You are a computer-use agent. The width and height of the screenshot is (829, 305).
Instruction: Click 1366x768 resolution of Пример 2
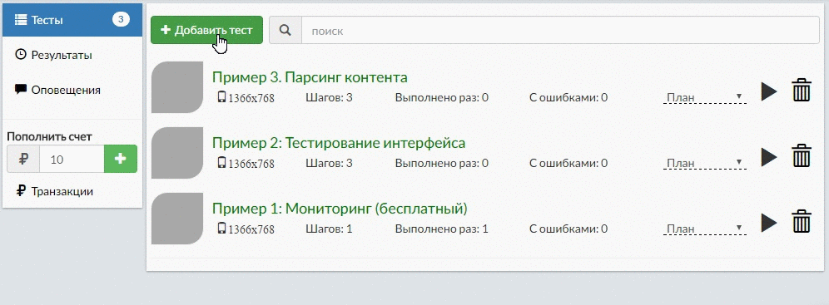[246, 163]
